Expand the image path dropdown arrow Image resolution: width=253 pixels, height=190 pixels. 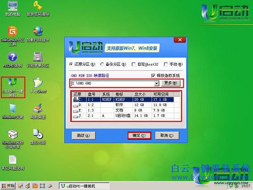[156, 84]
